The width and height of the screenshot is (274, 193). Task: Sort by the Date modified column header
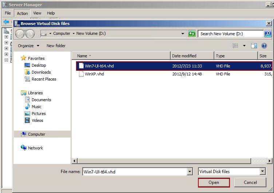(192, 56)
